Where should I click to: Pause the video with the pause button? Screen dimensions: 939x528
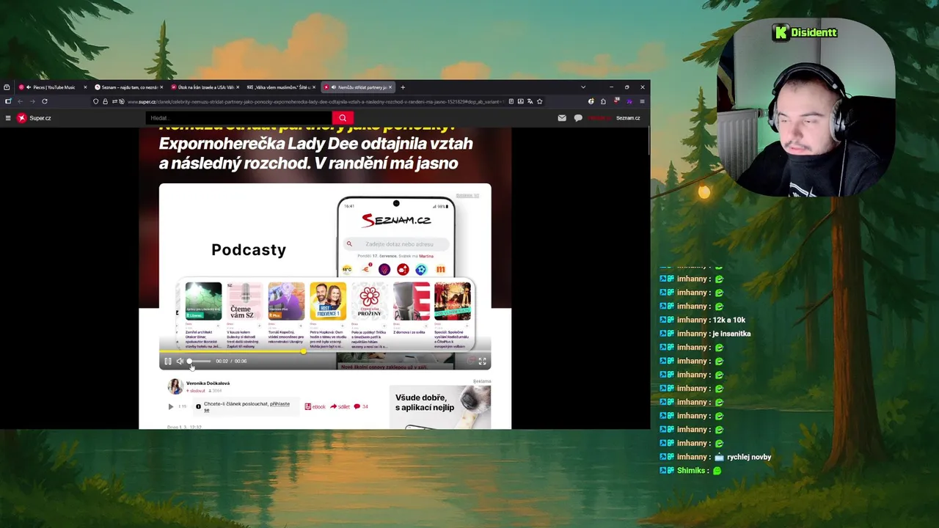[168, 361]
